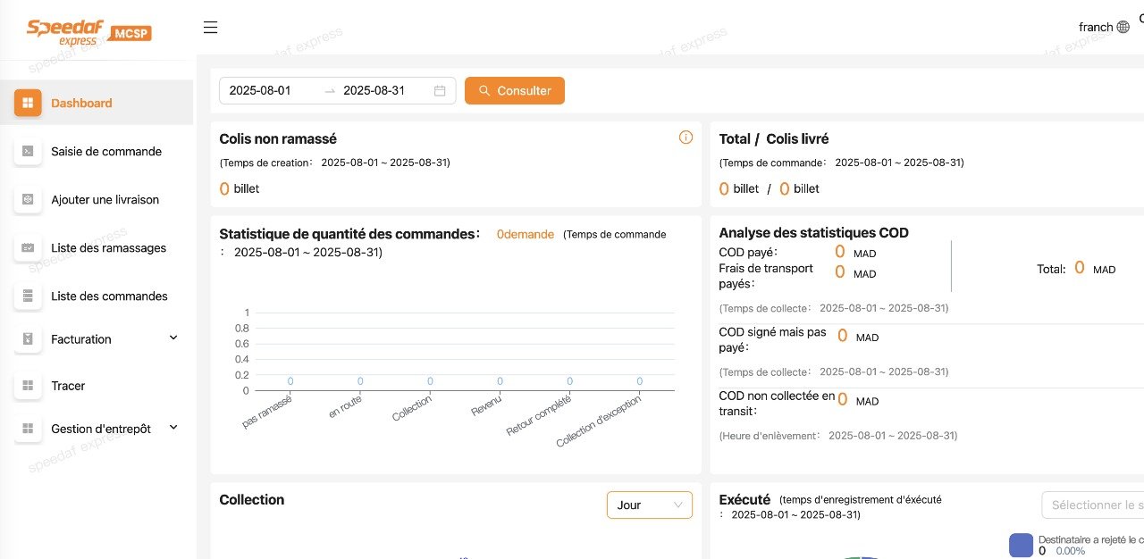The image size is (1144, 559).
Task: Toggle the hamburger menu to collapse sidebar
Action: click(211, 28)
